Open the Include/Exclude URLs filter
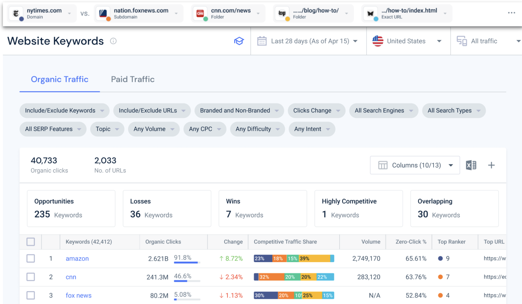This screenshot has height=304, width=522. [152, 110]
